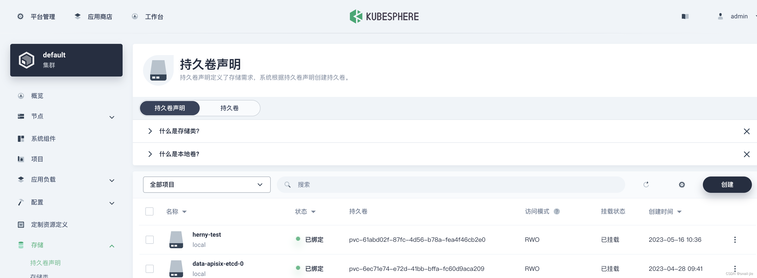757x278 pixels.
Task: Toggle the select-all checkbox in header
Action: click(x=149, y=212)
